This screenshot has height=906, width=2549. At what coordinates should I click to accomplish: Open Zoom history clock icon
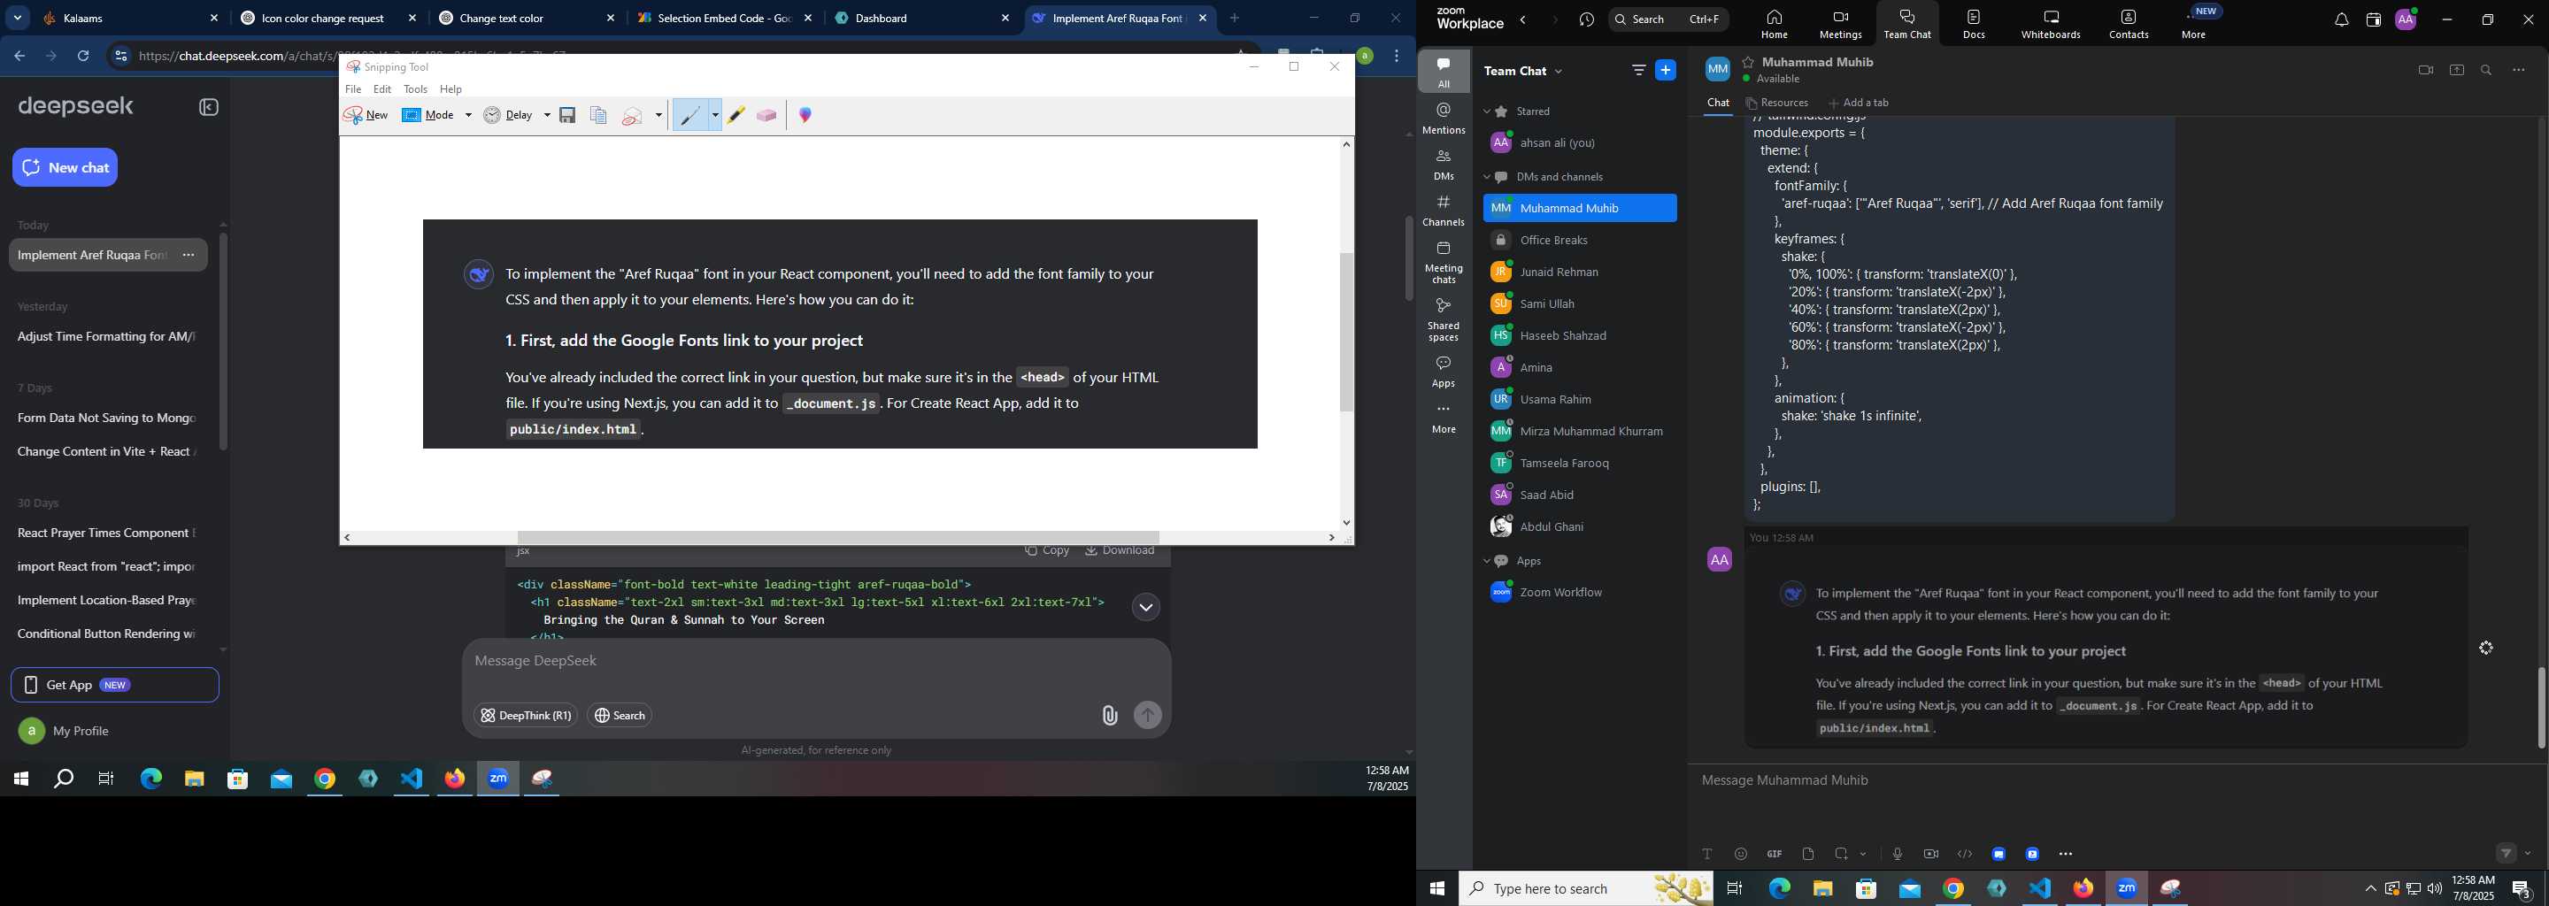(1586, 20)
